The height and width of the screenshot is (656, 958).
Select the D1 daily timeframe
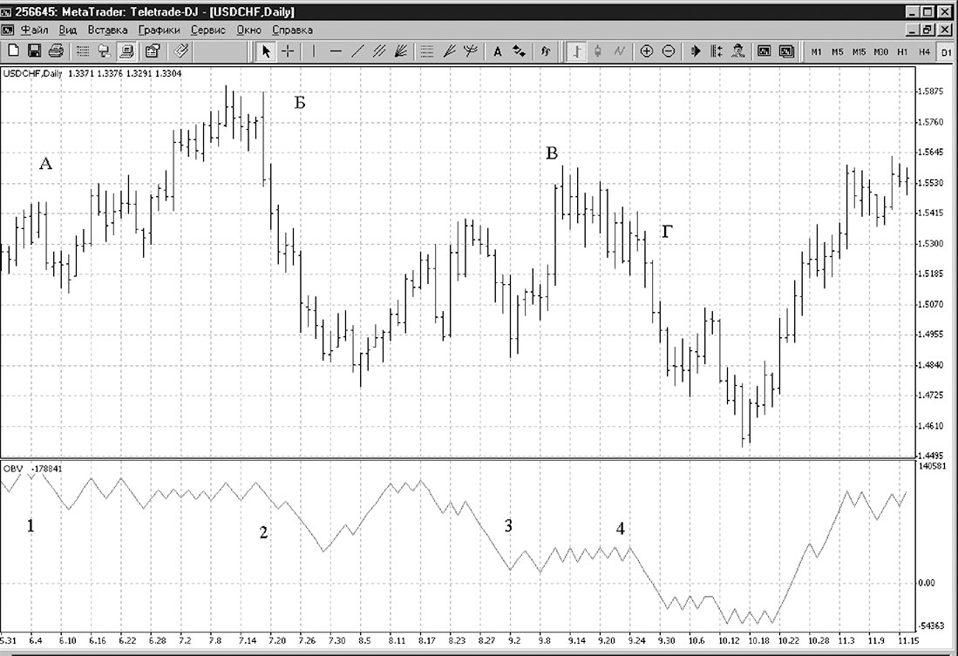tap(946, 52)
